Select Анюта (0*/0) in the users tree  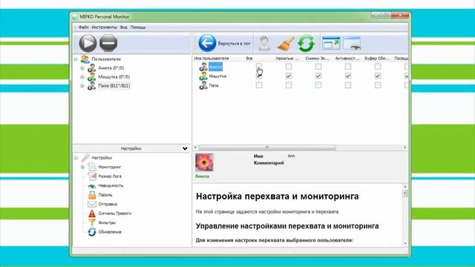[111, 68]
